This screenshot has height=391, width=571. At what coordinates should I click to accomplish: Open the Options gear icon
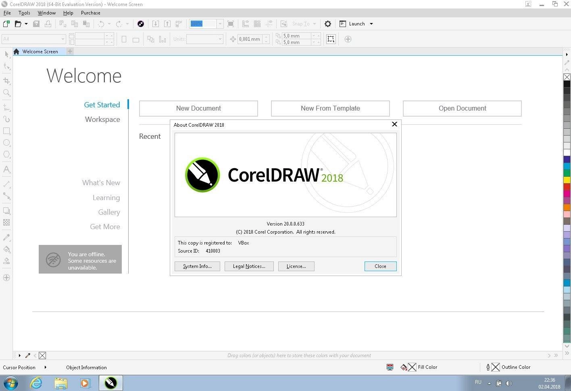(328, 24)
